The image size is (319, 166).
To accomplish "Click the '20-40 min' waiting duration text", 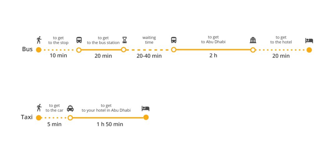I will pos(149,56).
